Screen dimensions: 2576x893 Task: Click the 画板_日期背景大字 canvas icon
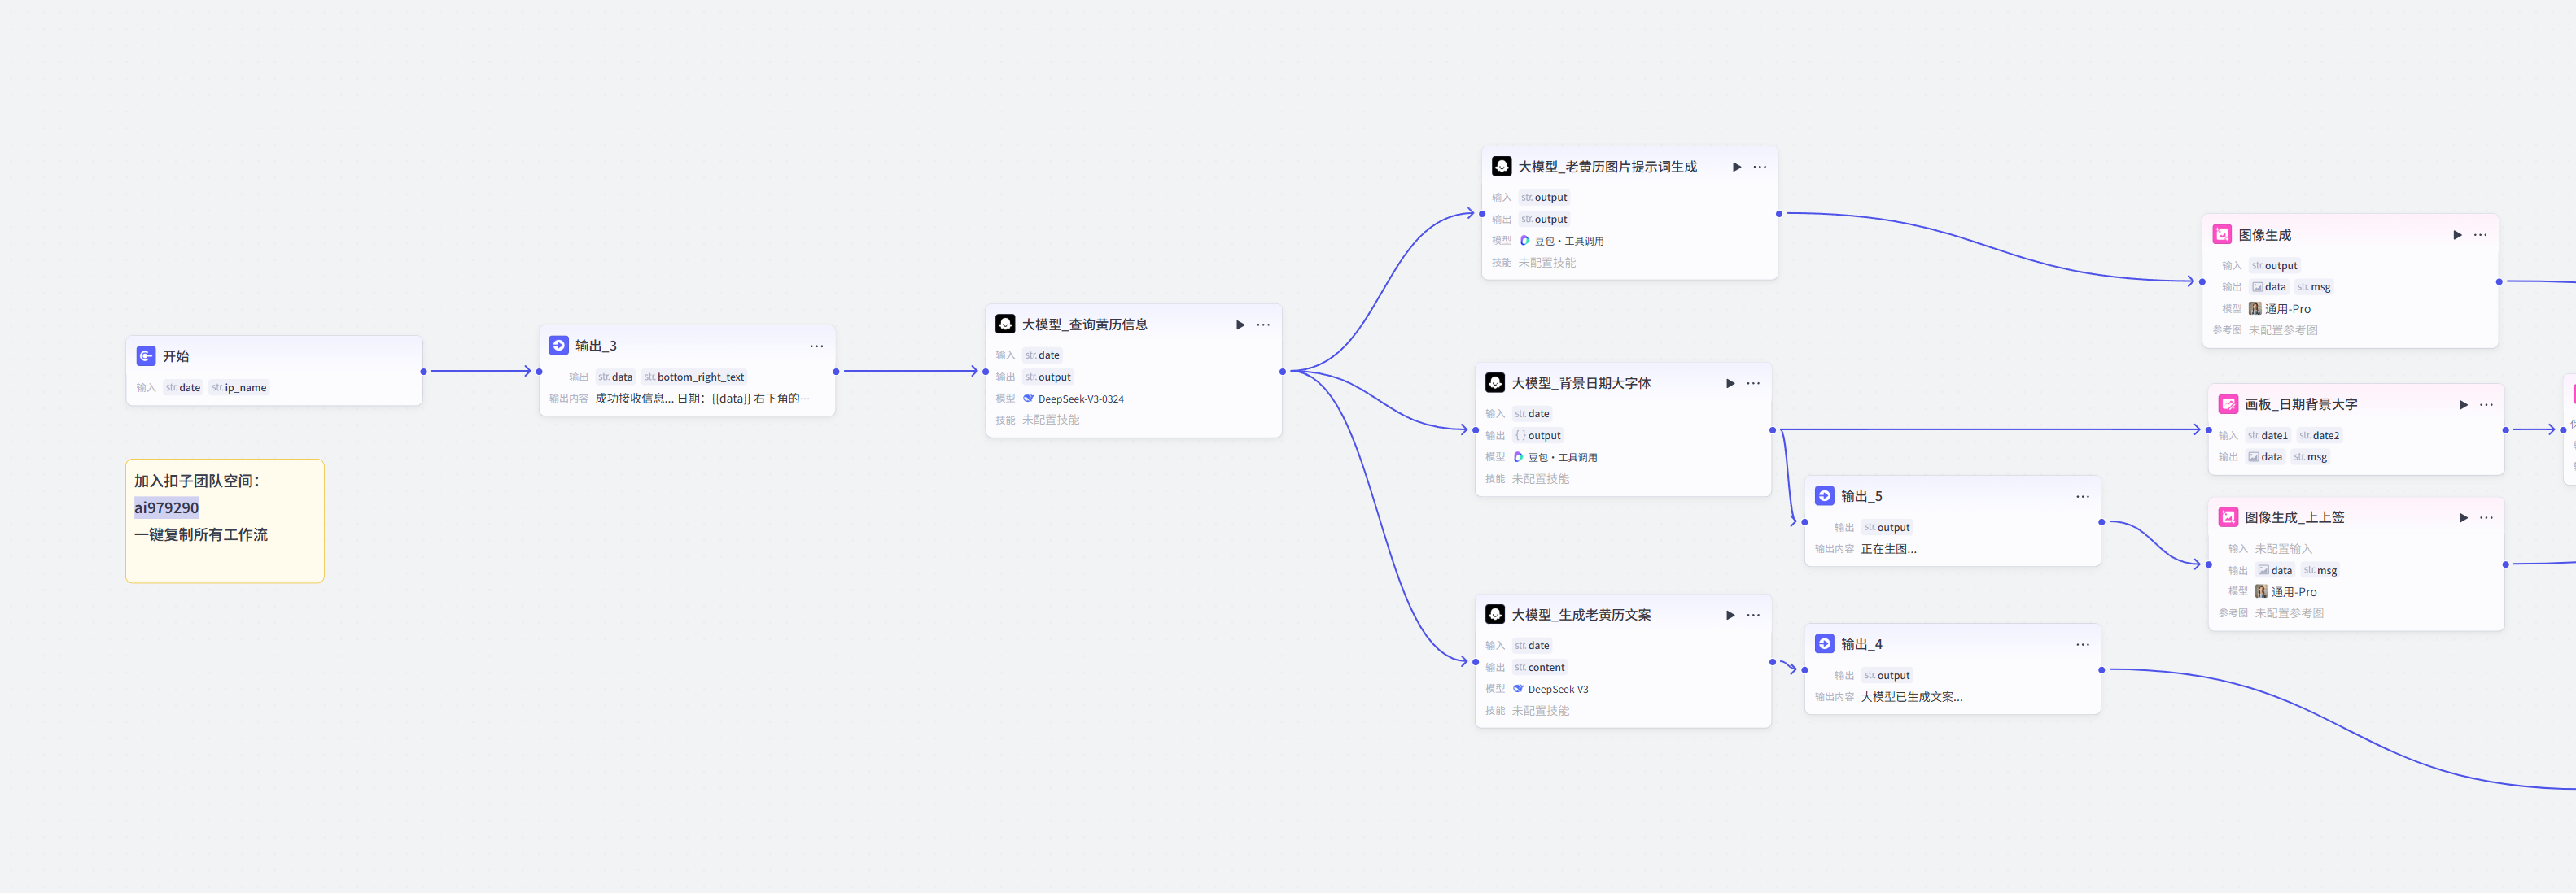[x=2228, y=403]
